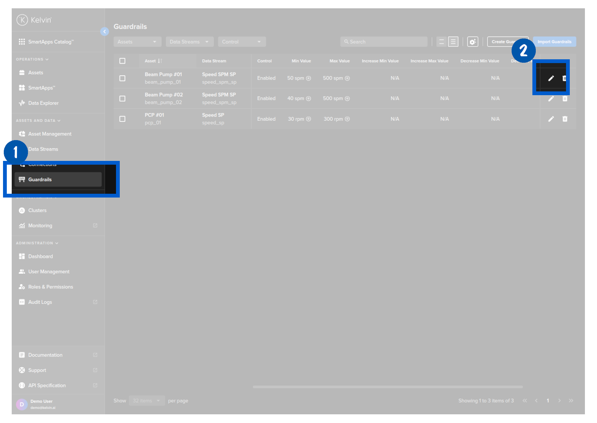Image resolution: width=597 pixels, height=423 pixels.
Task: Toggle the select-all checkbox in table header
Action: (122, 61)
